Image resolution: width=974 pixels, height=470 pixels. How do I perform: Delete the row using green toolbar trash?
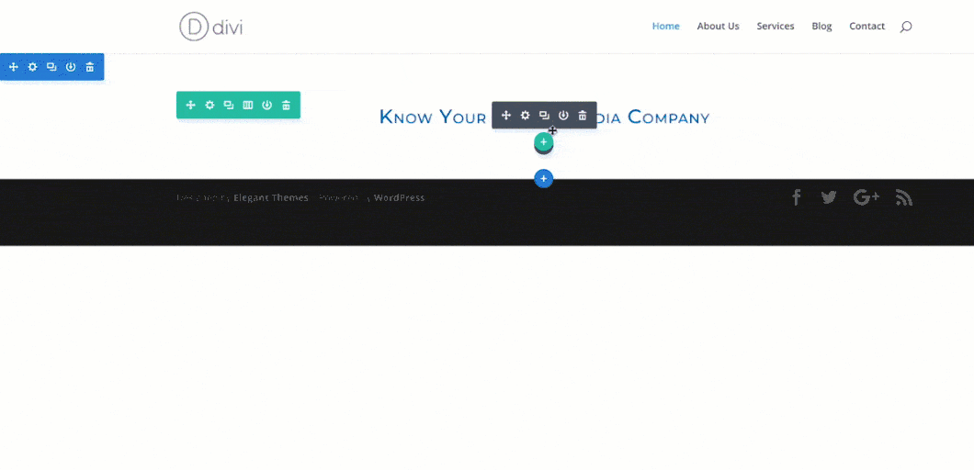287,106
